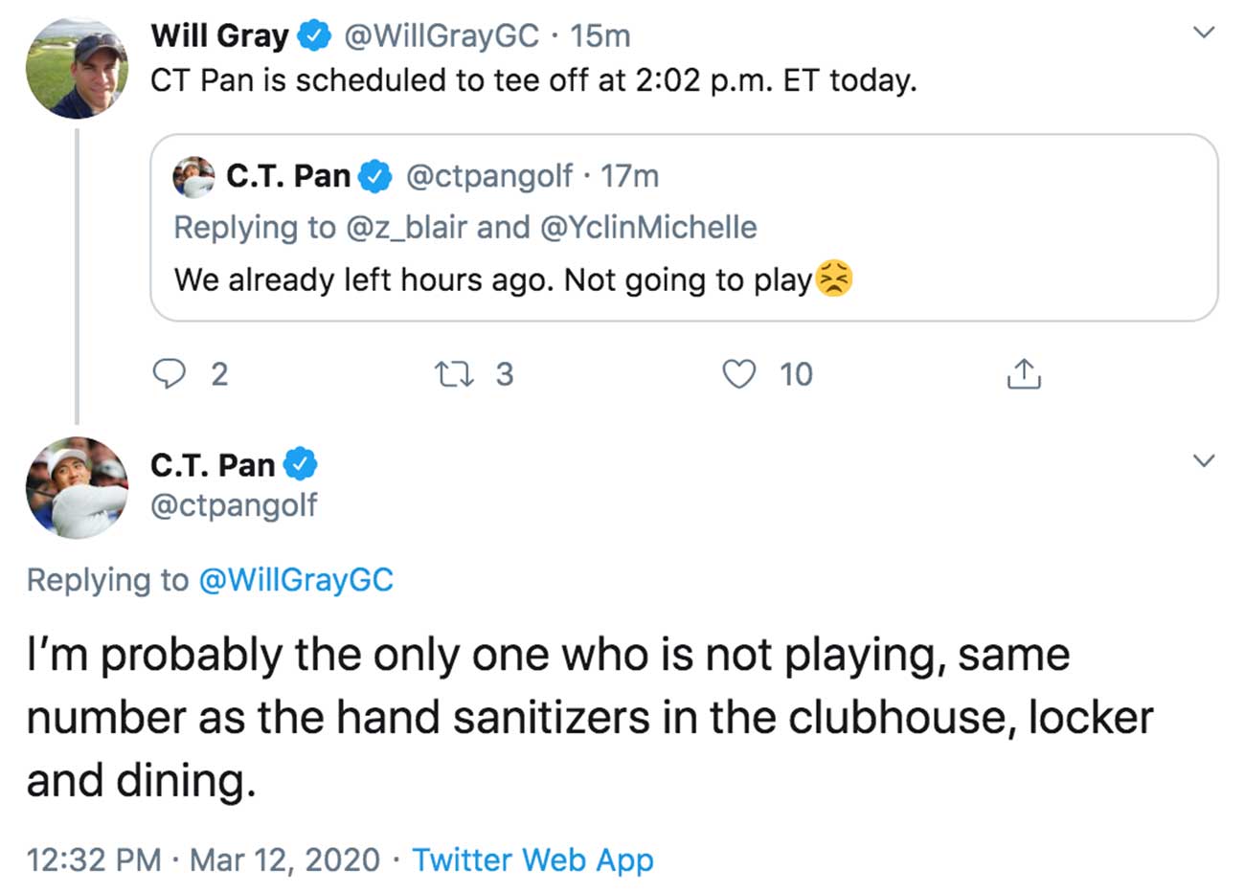Image resolution: width=1245 pixels, height=892 pixels.
Task: Open the chevron menu on Will Gray's tweet
Action: coord(1204,33)
